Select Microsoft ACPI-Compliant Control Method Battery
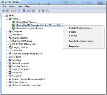 pyautogui.click(x=40, y=25)
